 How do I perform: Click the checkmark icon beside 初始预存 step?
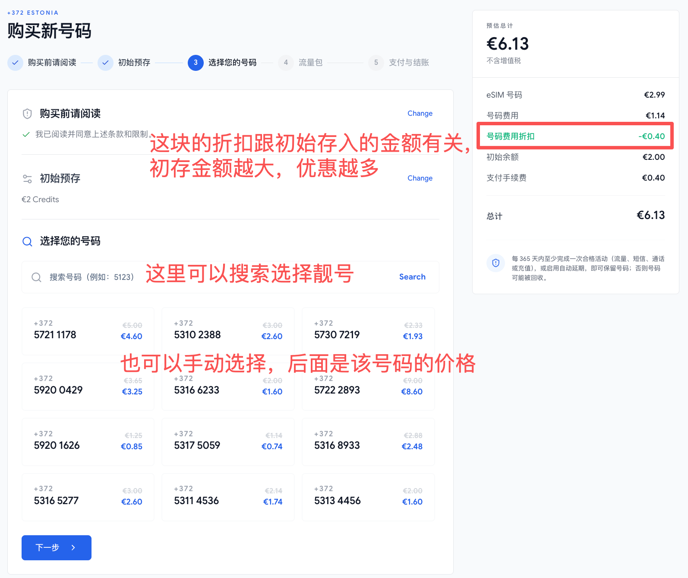click(x=105, y=63)
